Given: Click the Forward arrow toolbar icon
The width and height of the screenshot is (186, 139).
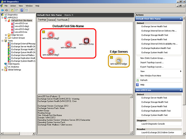Looking at the screenshot, I should (x=7, y=10).
